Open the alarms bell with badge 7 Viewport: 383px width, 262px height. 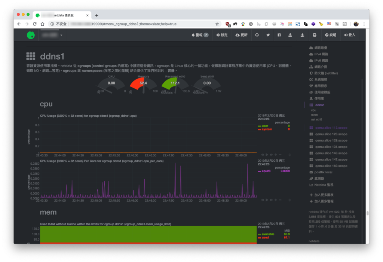200,35
